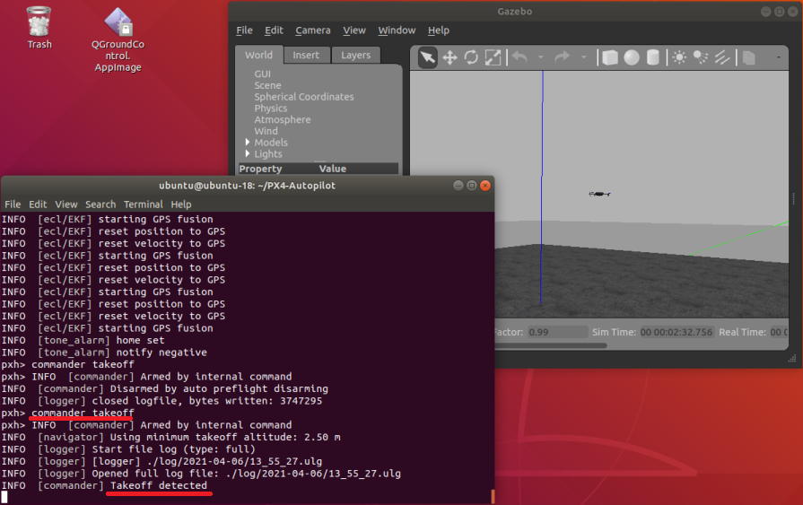Open the Gazebo View menu
The image size is (803, 505).
(x=354, y=30)
